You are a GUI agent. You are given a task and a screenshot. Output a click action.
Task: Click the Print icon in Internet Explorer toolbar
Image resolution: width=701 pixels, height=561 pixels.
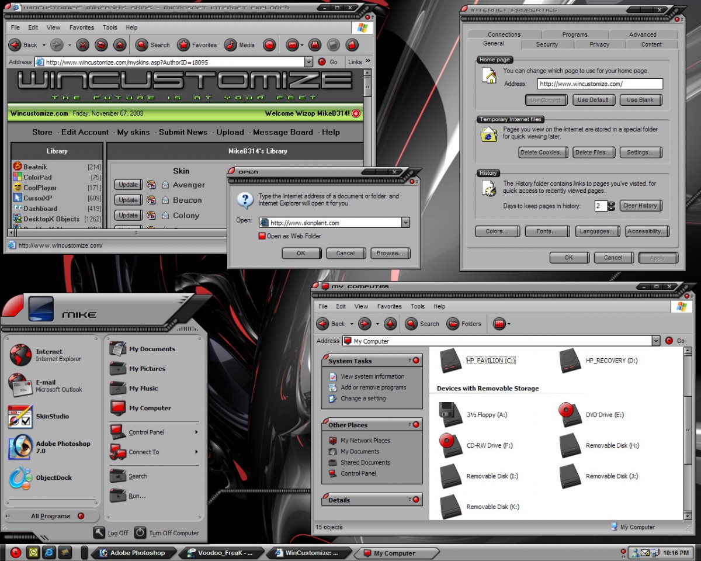pos(315,45)
